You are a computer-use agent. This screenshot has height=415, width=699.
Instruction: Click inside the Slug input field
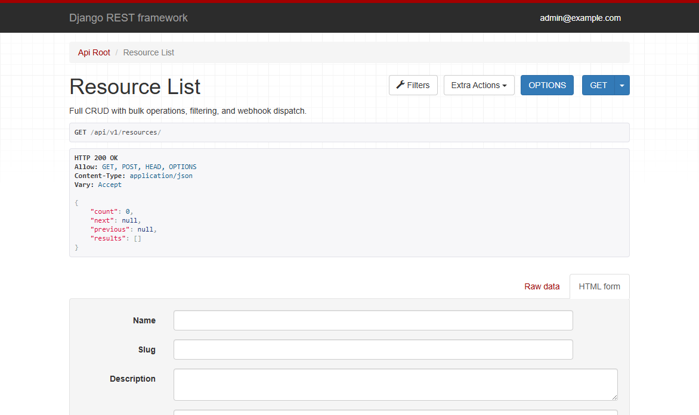click(373, 350)
